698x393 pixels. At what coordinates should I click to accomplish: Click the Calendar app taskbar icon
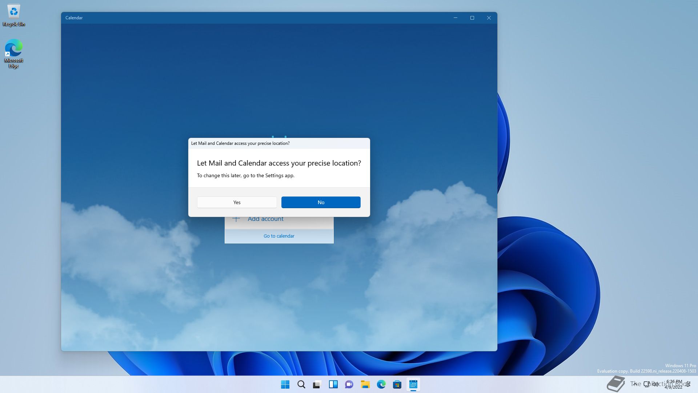413,384
